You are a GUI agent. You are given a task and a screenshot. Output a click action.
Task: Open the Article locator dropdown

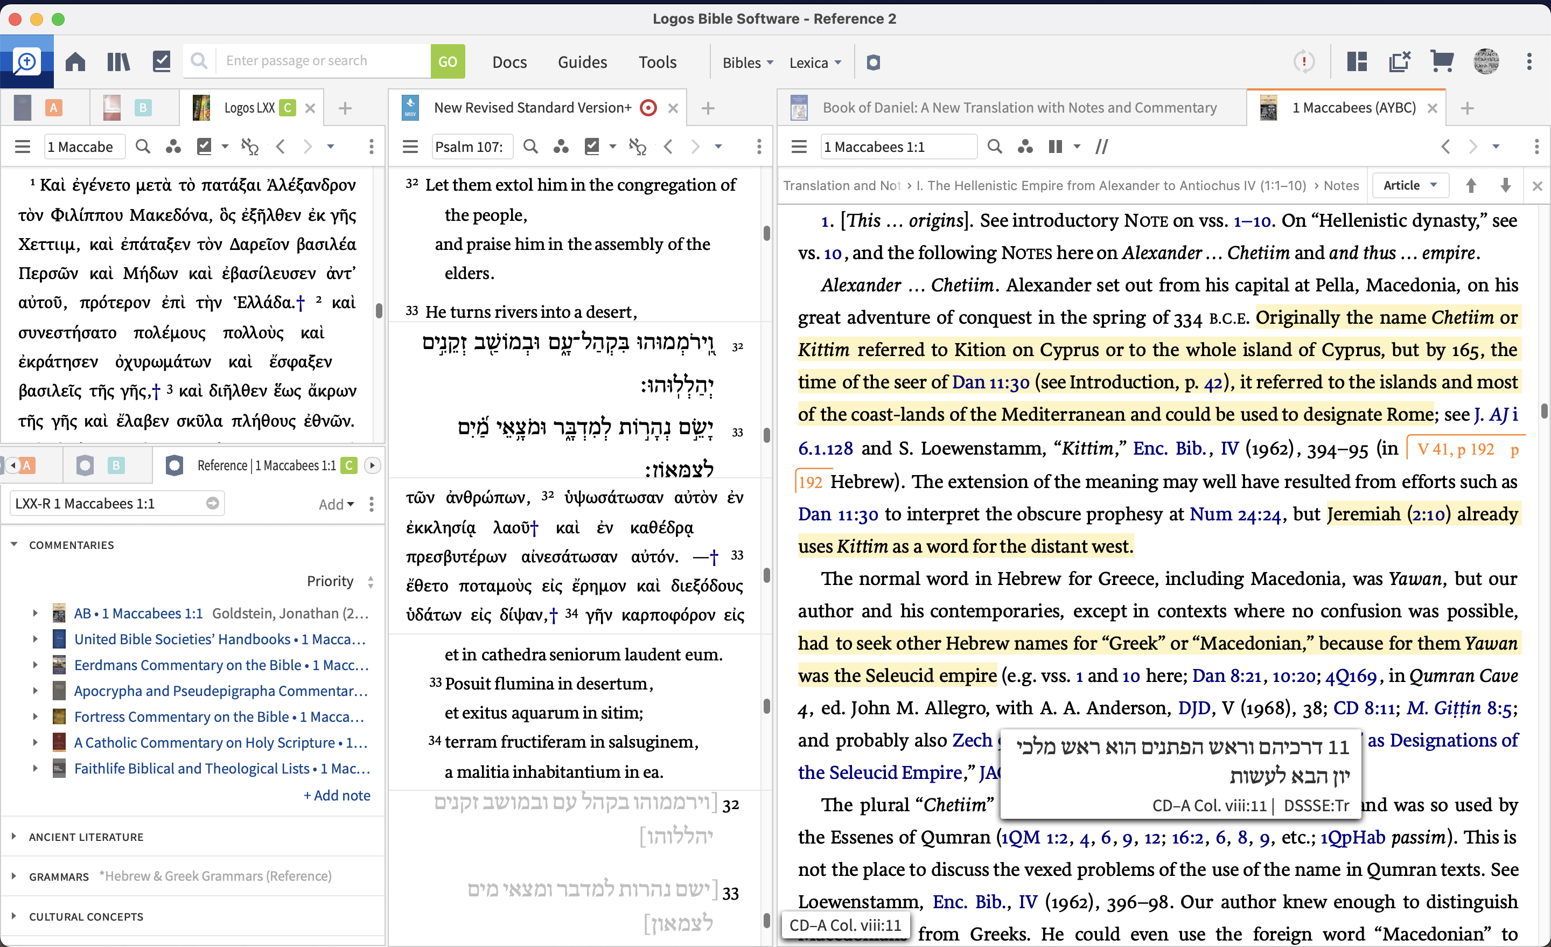1410,185
